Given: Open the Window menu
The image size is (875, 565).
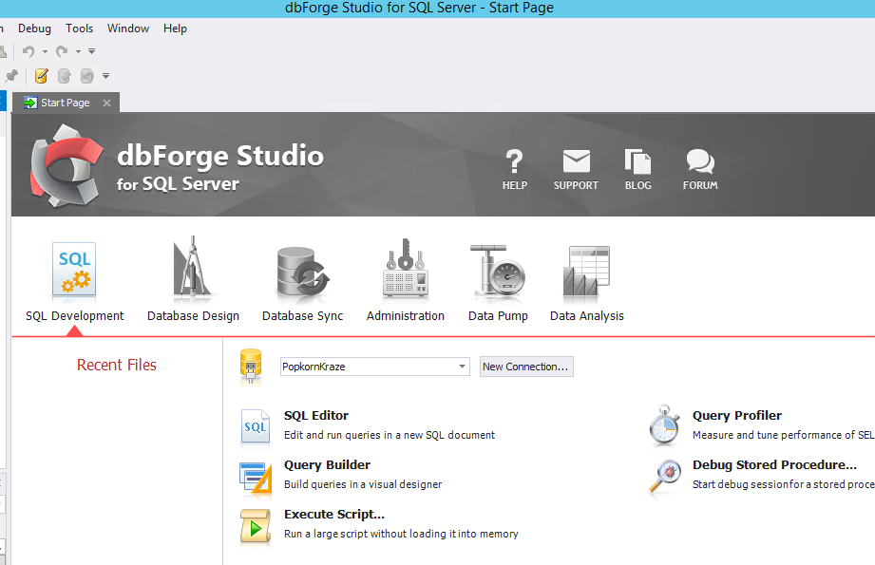Looking at the screenshot, I should tap(127, 28).
